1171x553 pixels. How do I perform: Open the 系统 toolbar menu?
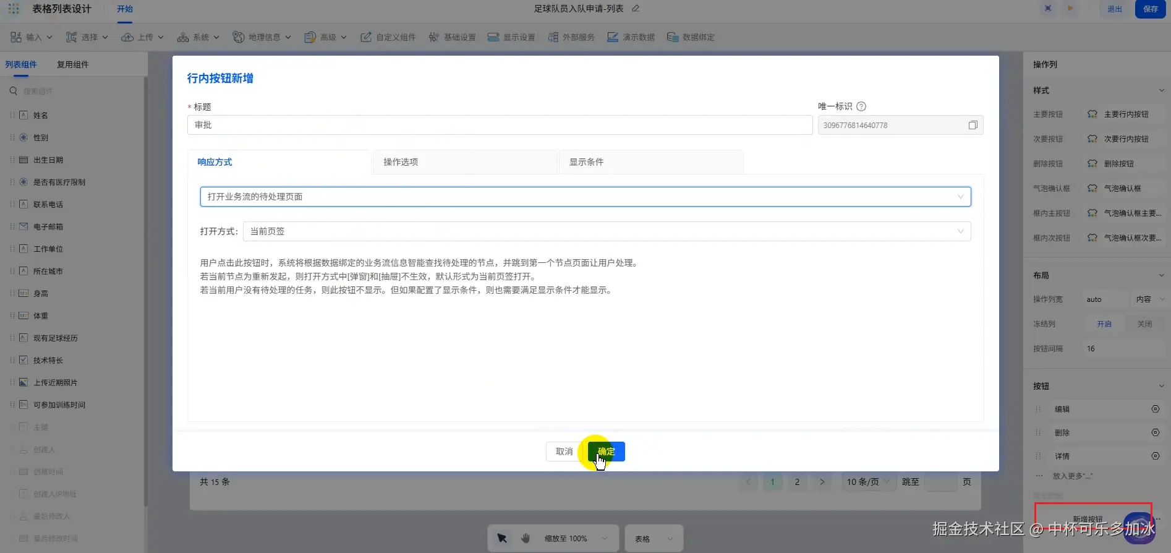pyautogui.click(x=198, y=37)
